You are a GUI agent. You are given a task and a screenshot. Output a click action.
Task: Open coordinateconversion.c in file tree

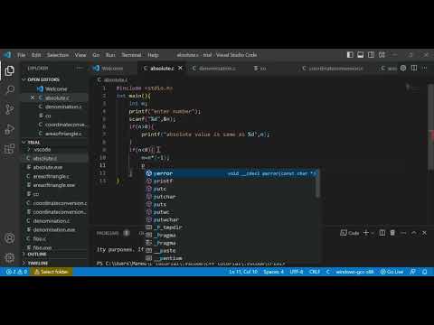tap(60, 203)
